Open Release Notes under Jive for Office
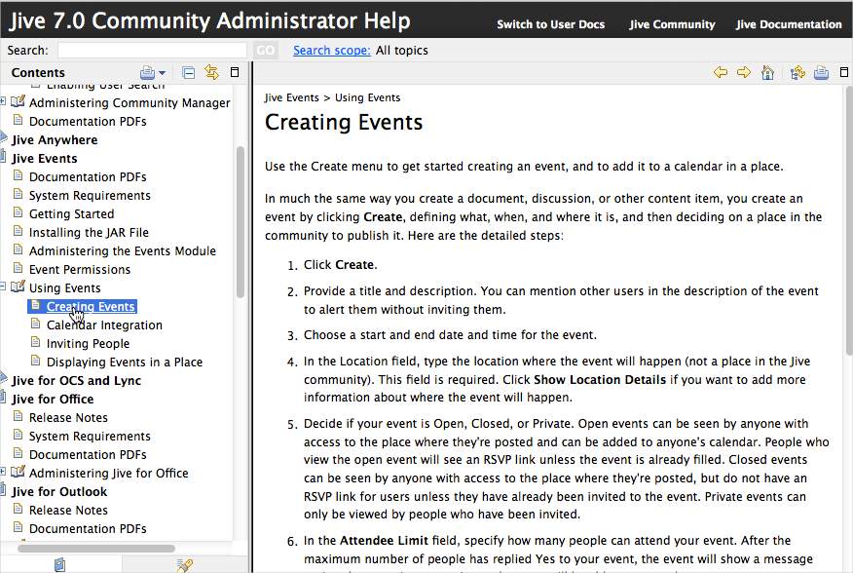The height and width of the screenshot is (573, 853). coord(68,418)
